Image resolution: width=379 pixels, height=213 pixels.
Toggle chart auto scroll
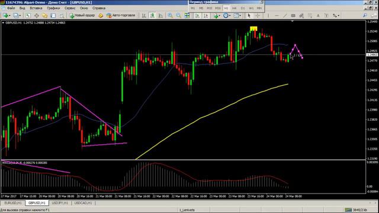click(x=197, y=15)
